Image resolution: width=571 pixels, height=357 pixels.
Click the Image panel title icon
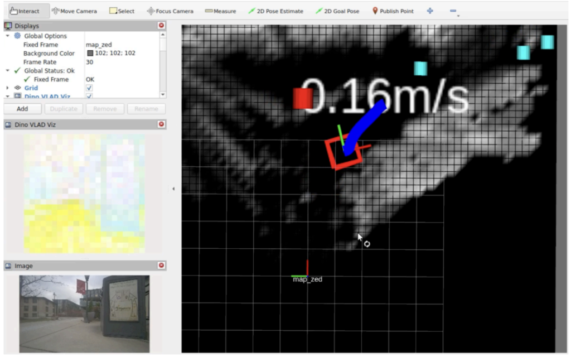click(x=8, y=266)
